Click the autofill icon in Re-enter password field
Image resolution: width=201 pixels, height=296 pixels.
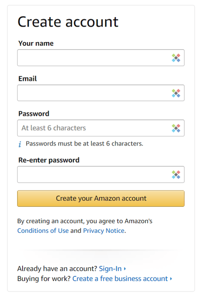(x=176, y=175)
